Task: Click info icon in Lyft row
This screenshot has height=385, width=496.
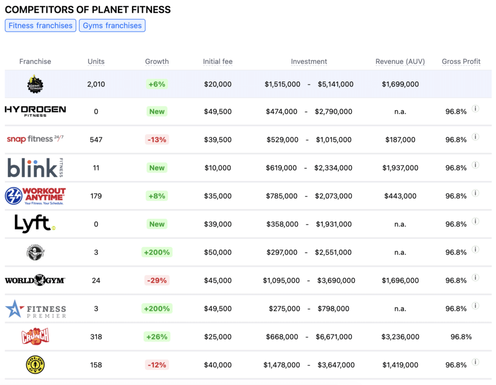Action: (x=475, y=221)
